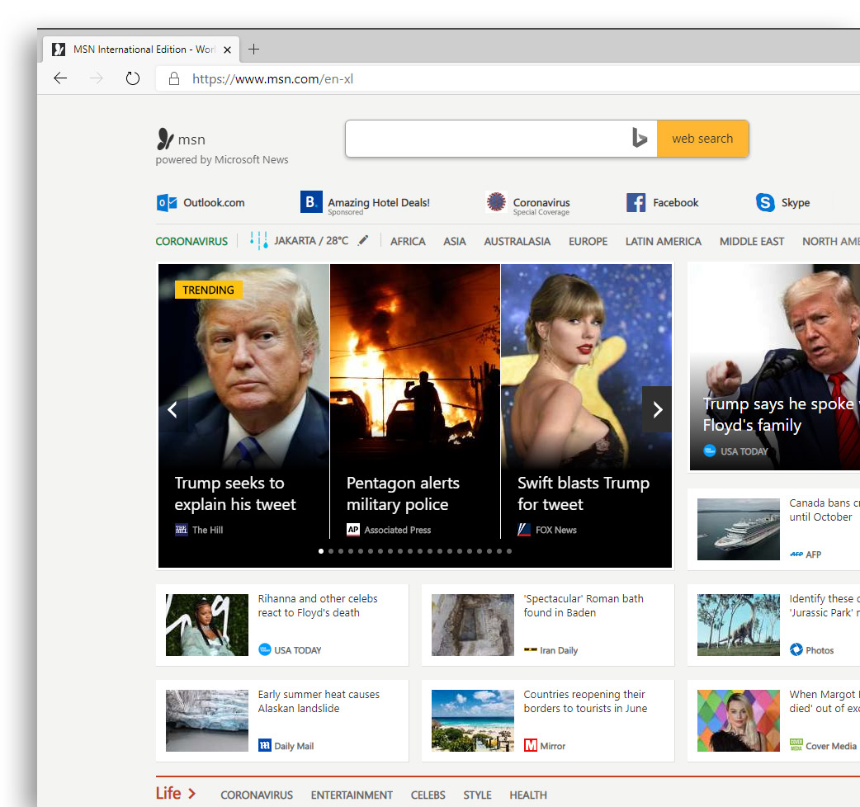The image size is (860, 807).
Task: Open the ASIA news section
Action: [454, 242]
